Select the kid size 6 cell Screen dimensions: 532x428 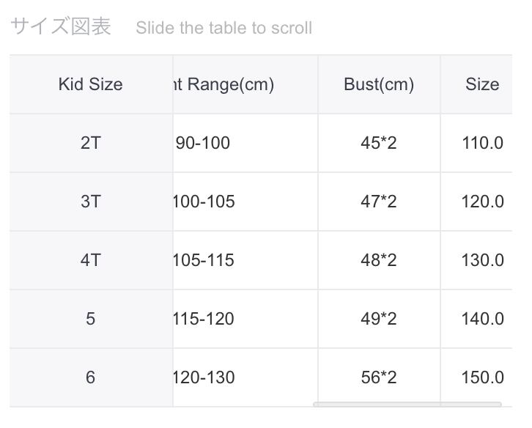tap(91, 377)
